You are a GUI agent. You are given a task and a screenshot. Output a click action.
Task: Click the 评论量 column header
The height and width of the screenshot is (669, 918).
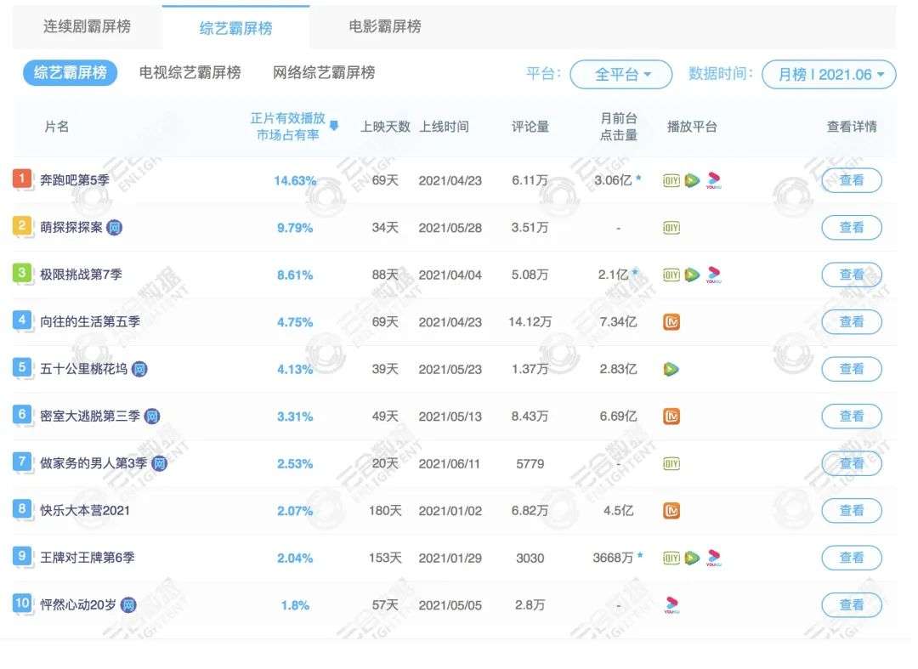tap(530, 127)
